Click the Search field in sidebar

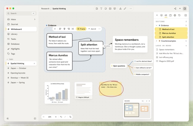click(21, 13)
